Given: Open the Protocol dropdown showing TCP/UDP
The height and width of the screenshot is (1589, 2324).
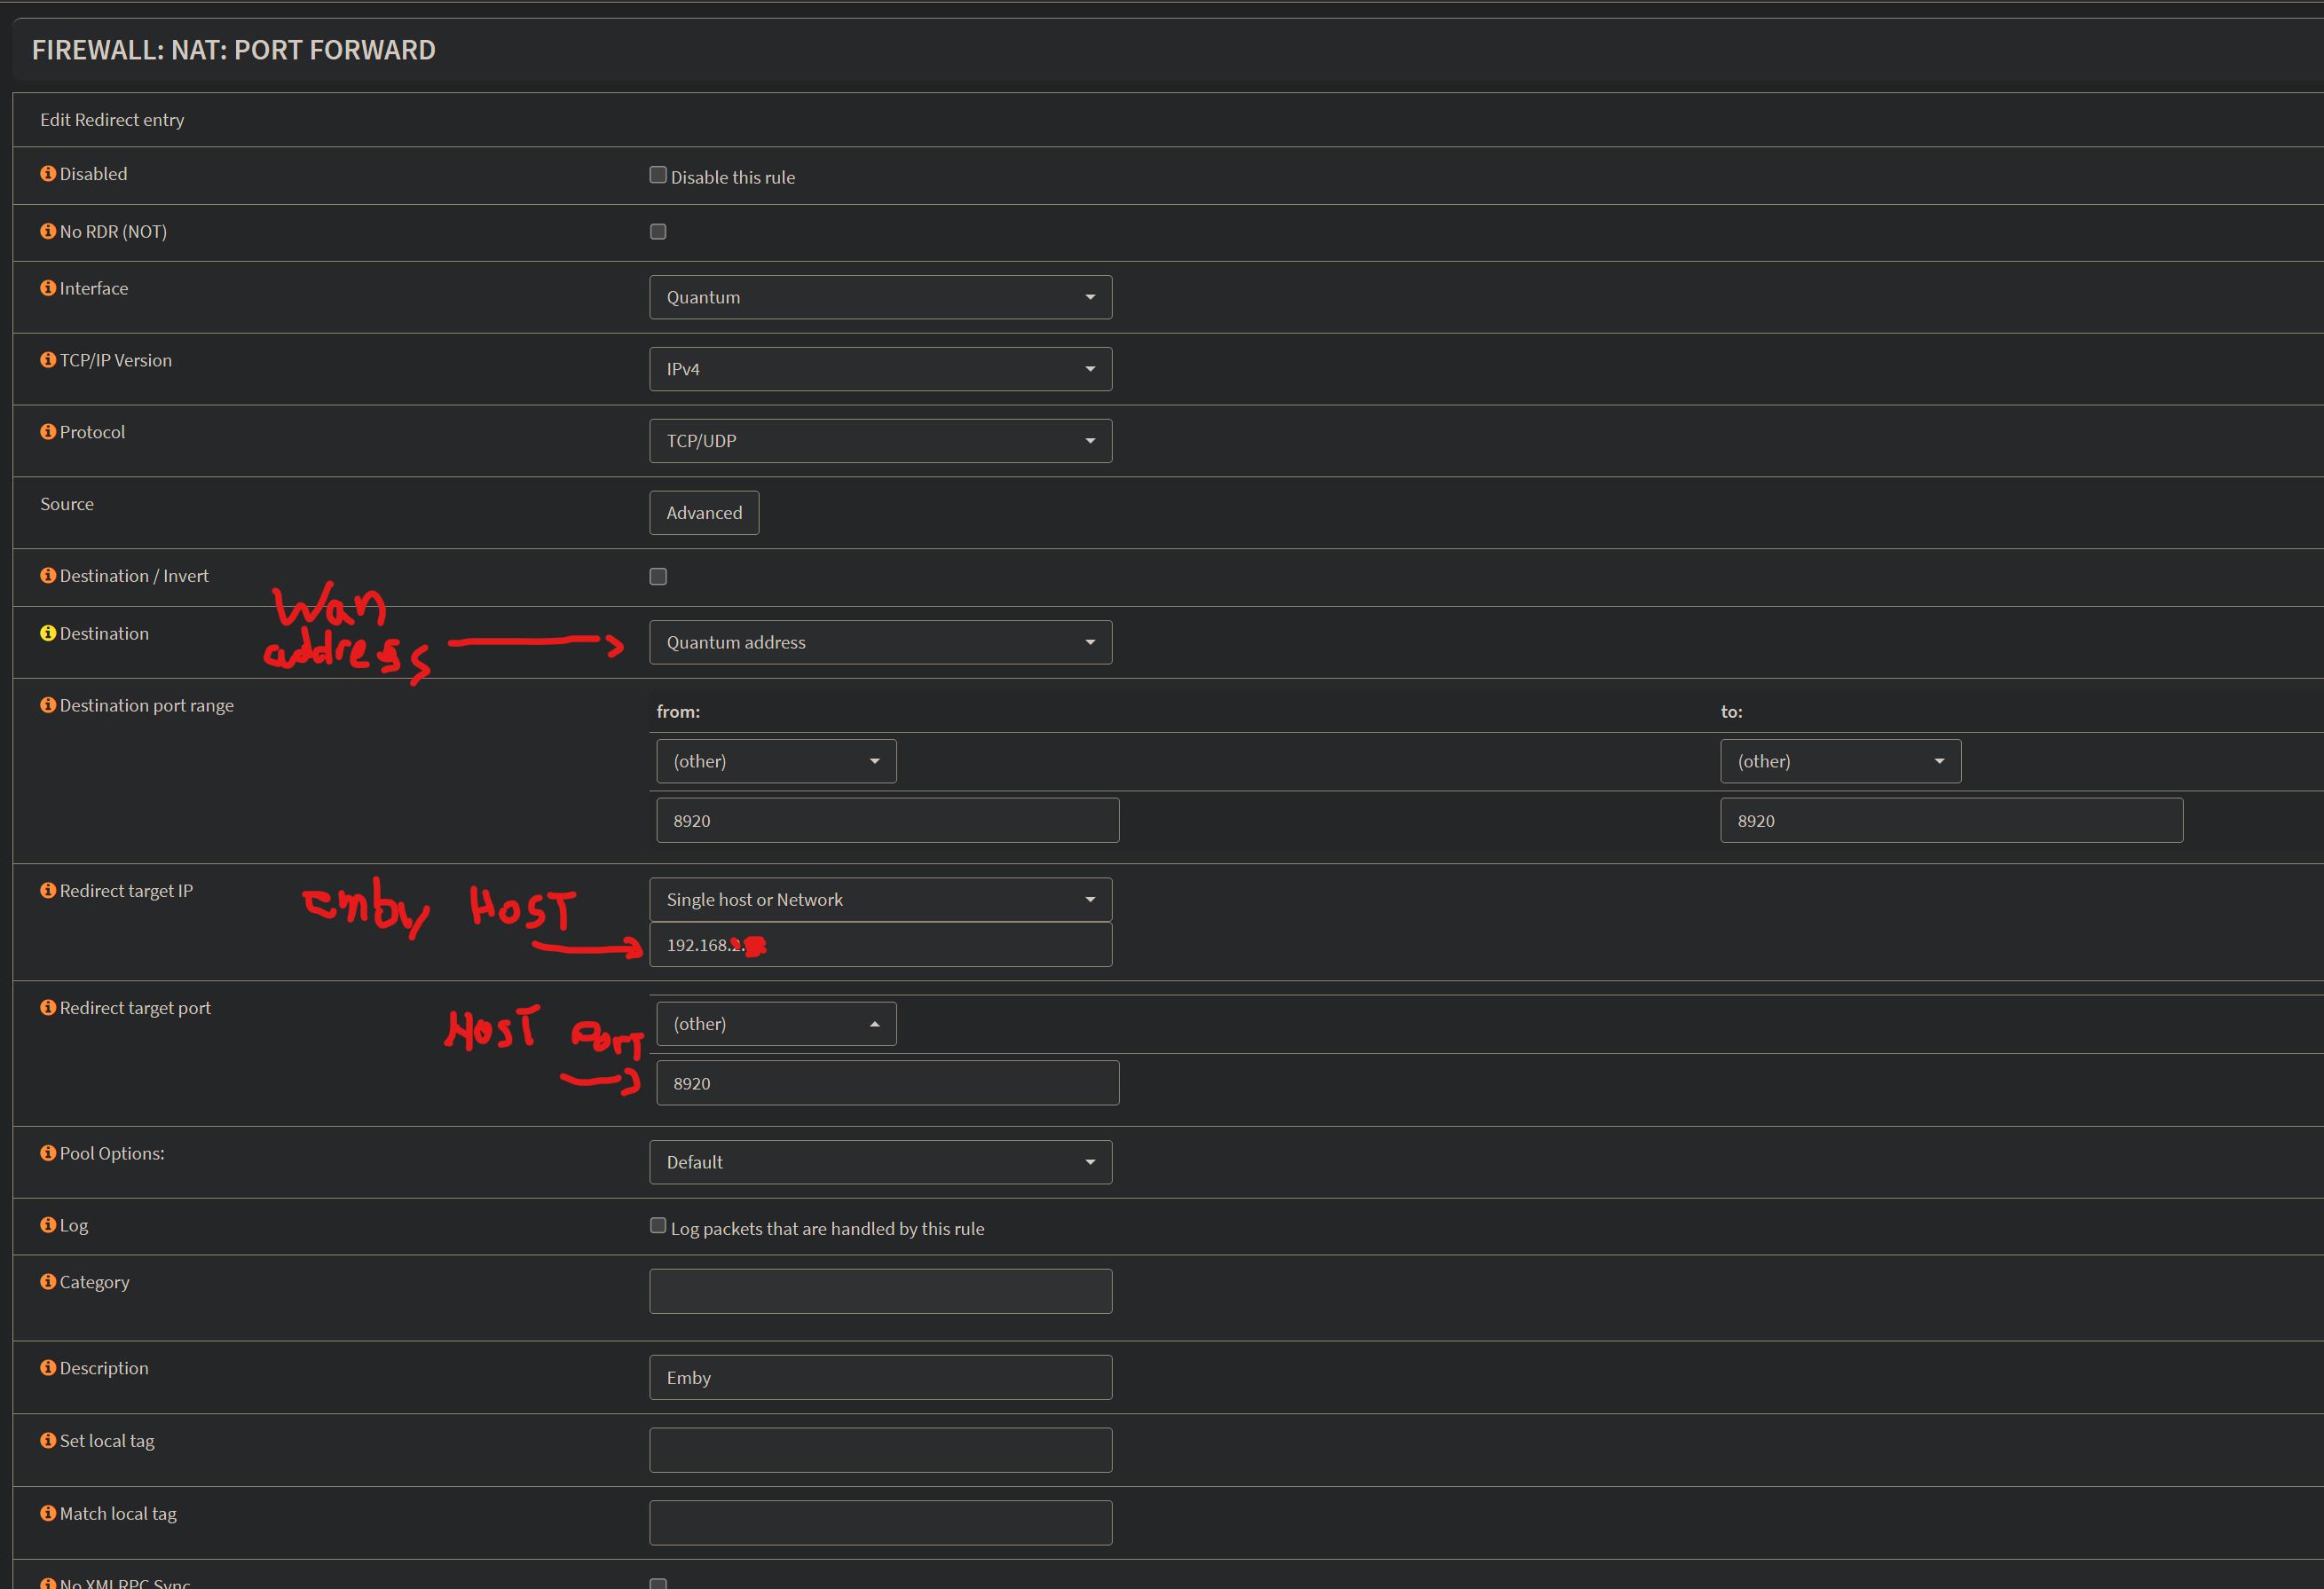Looking at the screenshot, I should (x=880, y=441).
